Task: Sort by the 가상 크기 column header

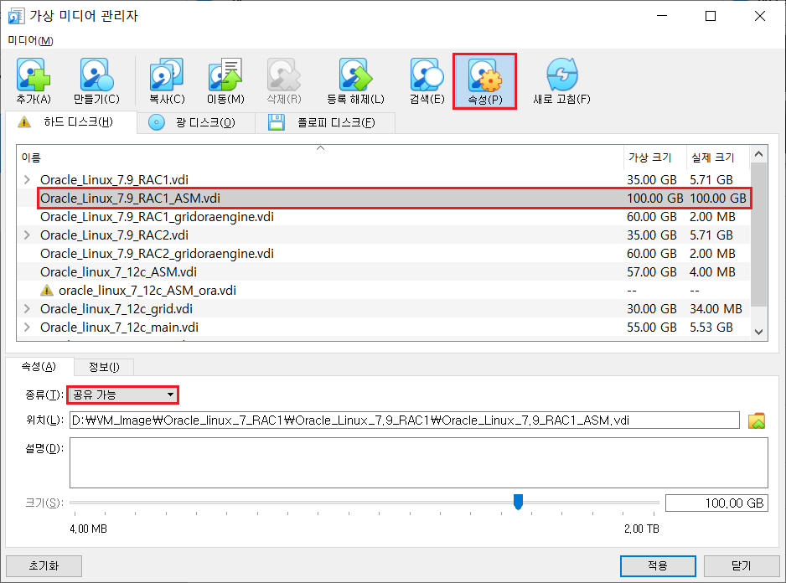Action: pyautogui.click(x=654, y=157)
